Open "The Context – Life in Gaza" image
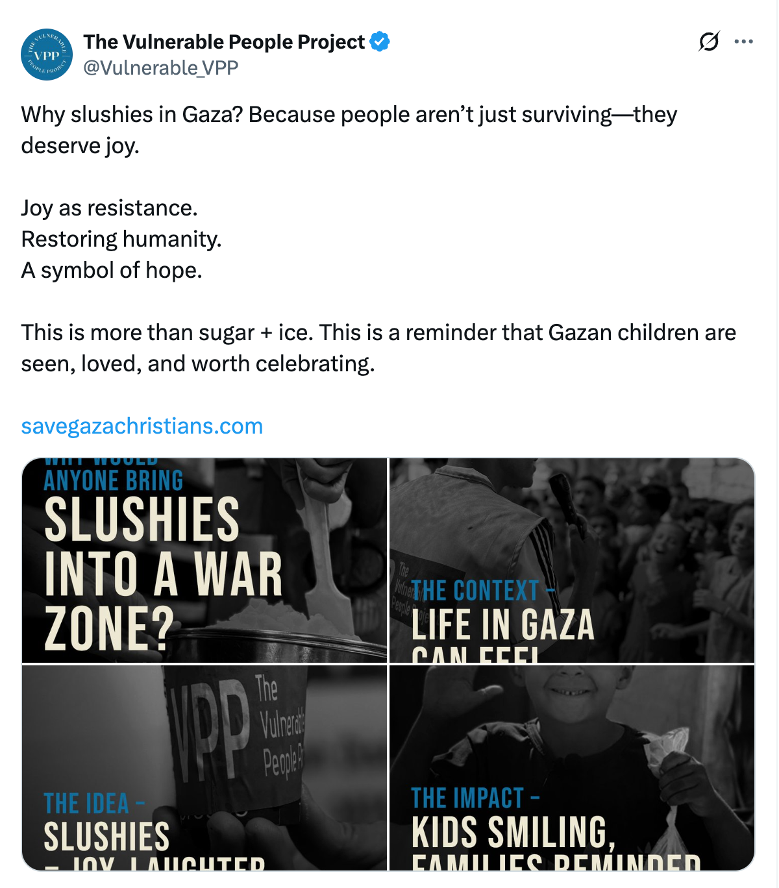Screen dimensions: 779x888 click(571, 560)
